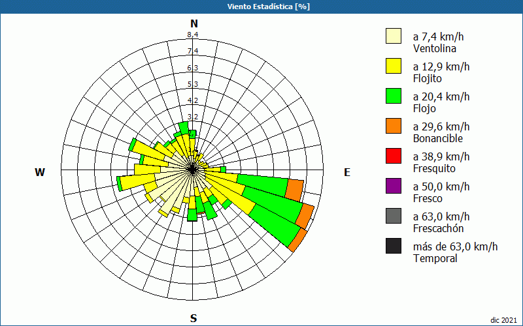
Task: Click the purple Fresco legend swatch
Action: point(394,186)
